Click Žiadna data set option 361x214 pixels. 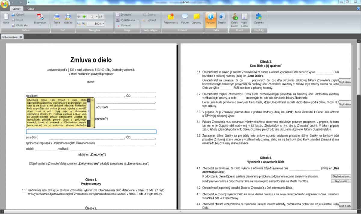(x=150, y=14)
